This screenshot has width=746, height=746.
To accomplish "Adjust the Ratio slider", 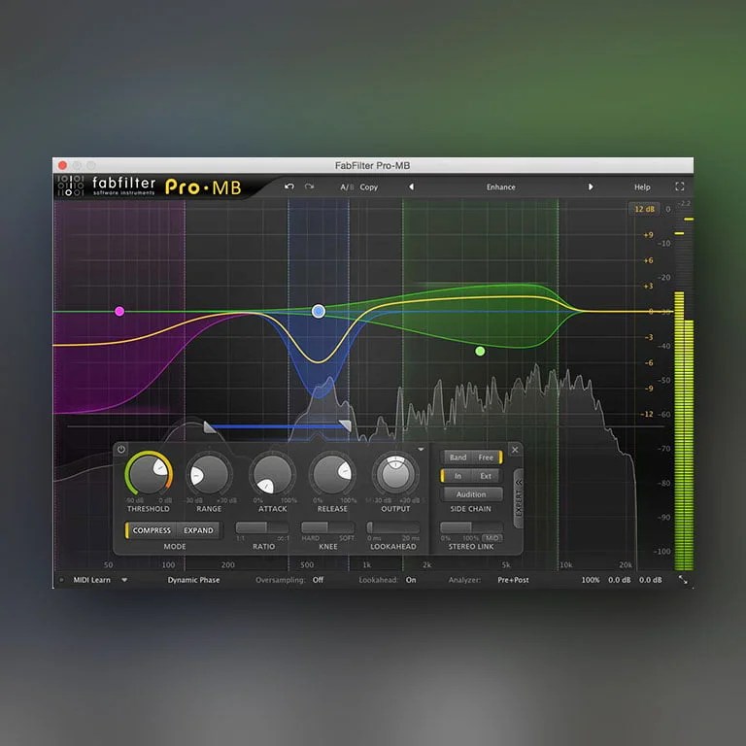I will tap(262, 527).
